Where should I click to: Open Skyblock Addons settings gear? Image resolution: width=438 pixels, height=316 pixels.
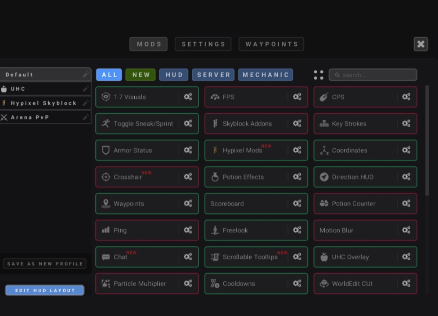pyautogui.click(x=297, y=123)
